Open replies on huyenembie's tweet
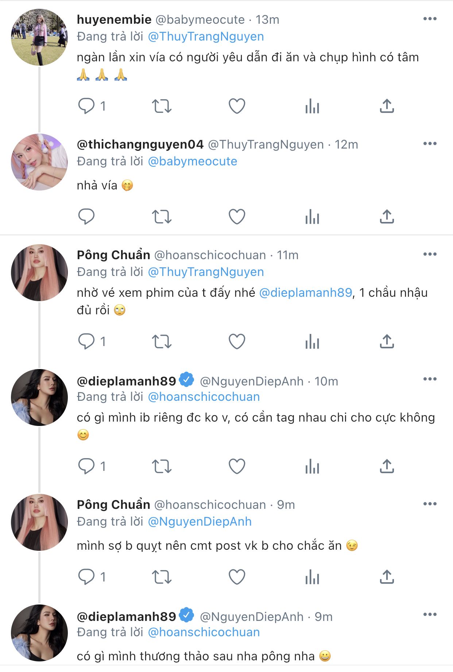 87,106
